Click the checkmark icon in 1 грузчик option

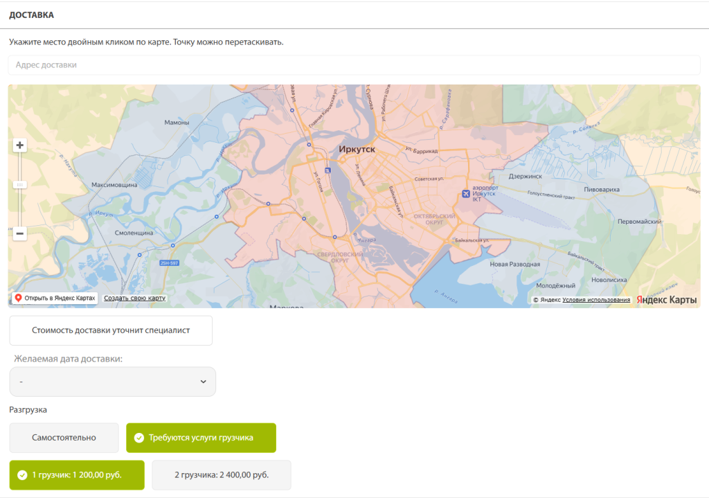click(22, 475)
